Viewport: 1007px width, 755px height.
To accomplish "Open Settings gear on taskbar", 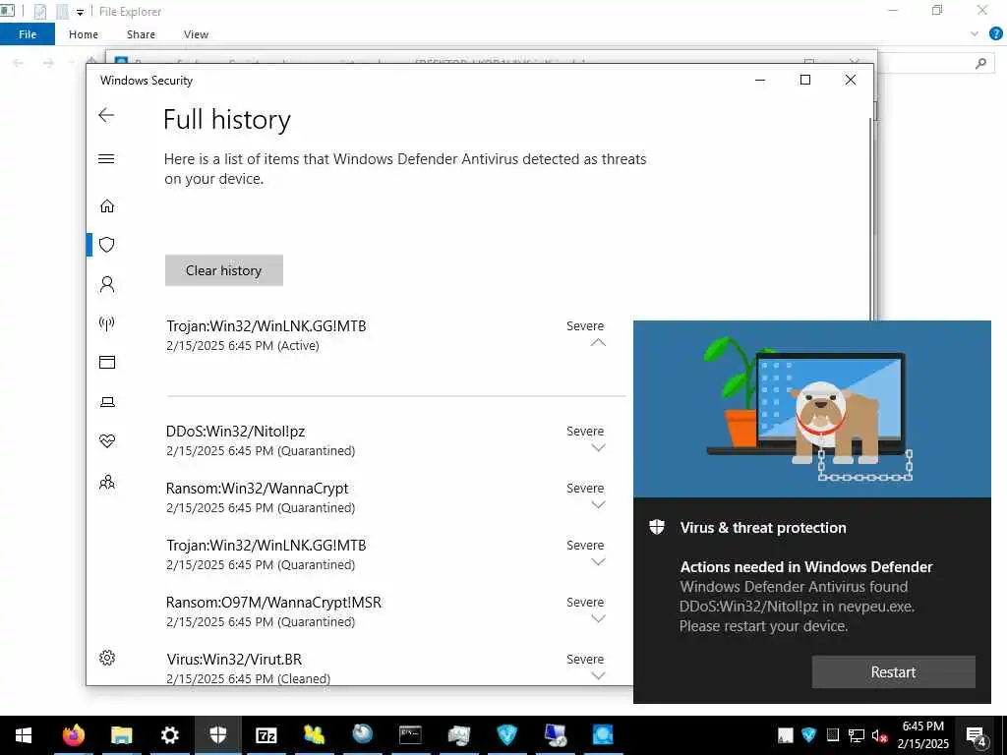I will coord(169,735).
